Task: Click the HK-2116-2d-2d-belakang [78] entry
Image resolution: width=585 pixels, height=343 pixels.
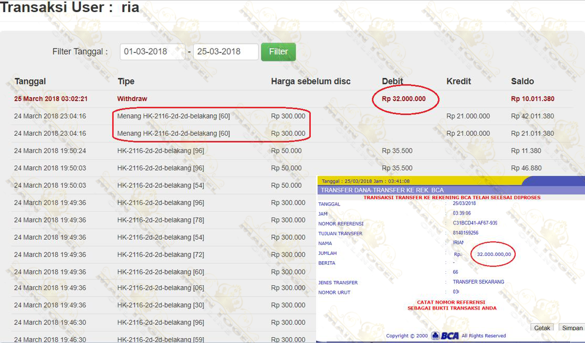Action: (x=161, y=220)
